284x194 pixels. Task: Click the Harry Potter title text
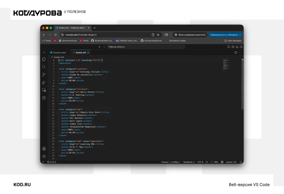tap(88, 92)
